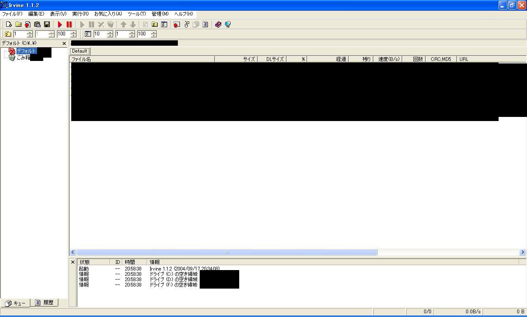Click the import icon with red arrow on documents

click(28, 25)
